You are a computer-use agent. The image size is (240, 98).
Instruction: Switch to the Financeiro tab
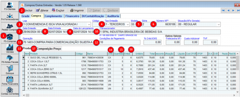[x=72, y=16]
